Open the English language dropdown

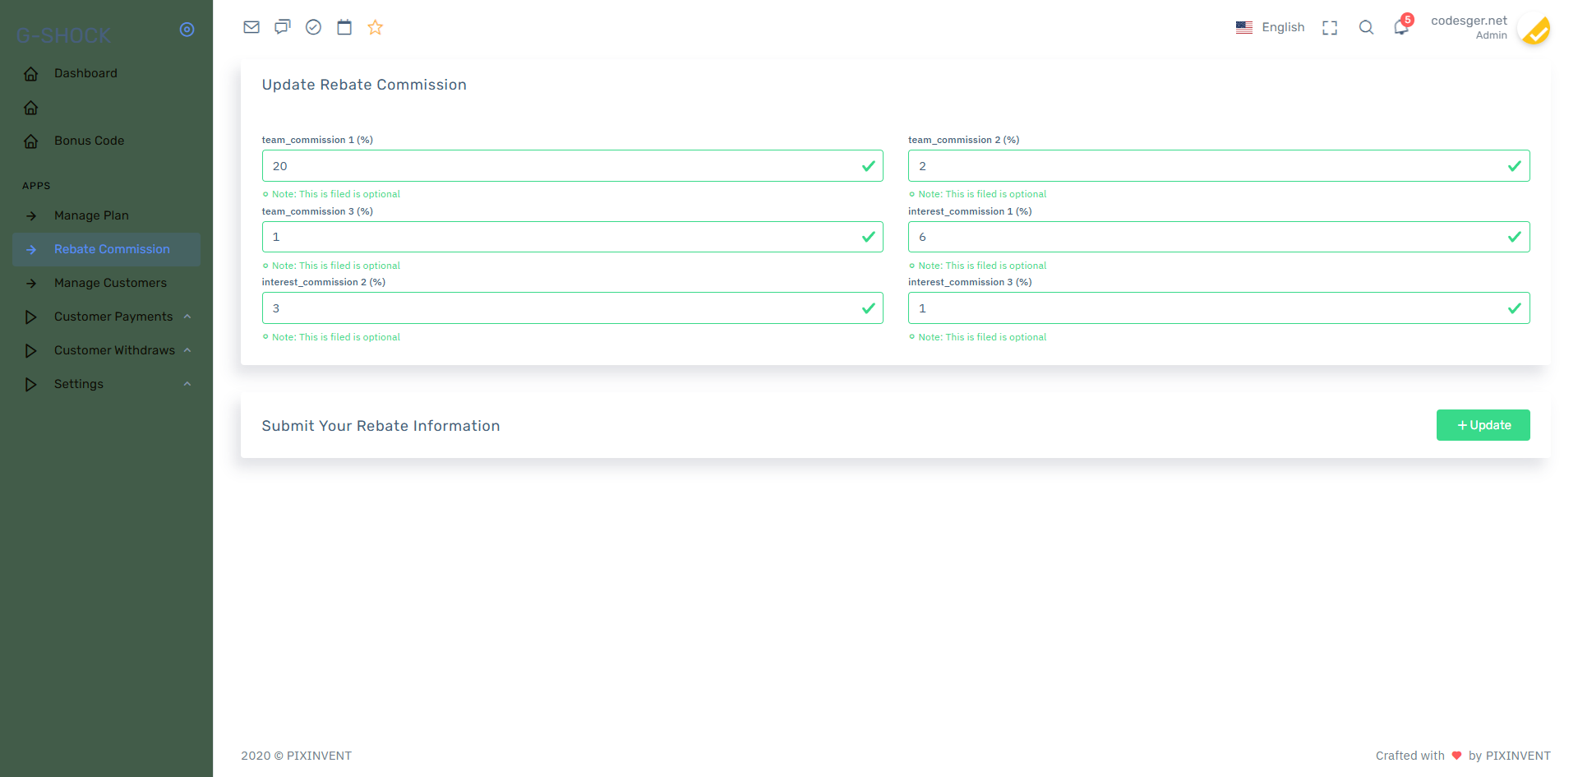point(1270,27)
